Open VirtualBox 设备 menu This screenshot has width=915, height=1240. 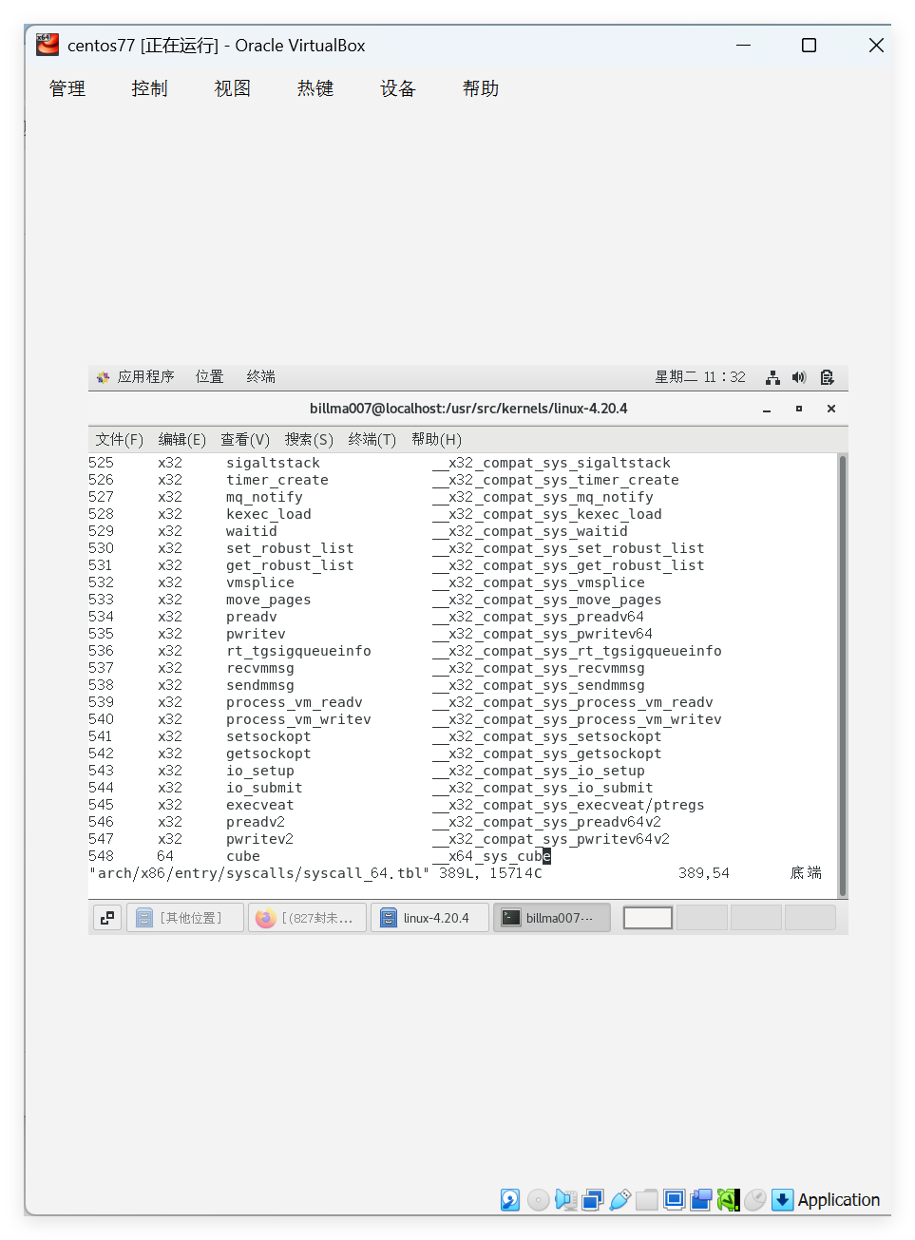tap(397, 88)
